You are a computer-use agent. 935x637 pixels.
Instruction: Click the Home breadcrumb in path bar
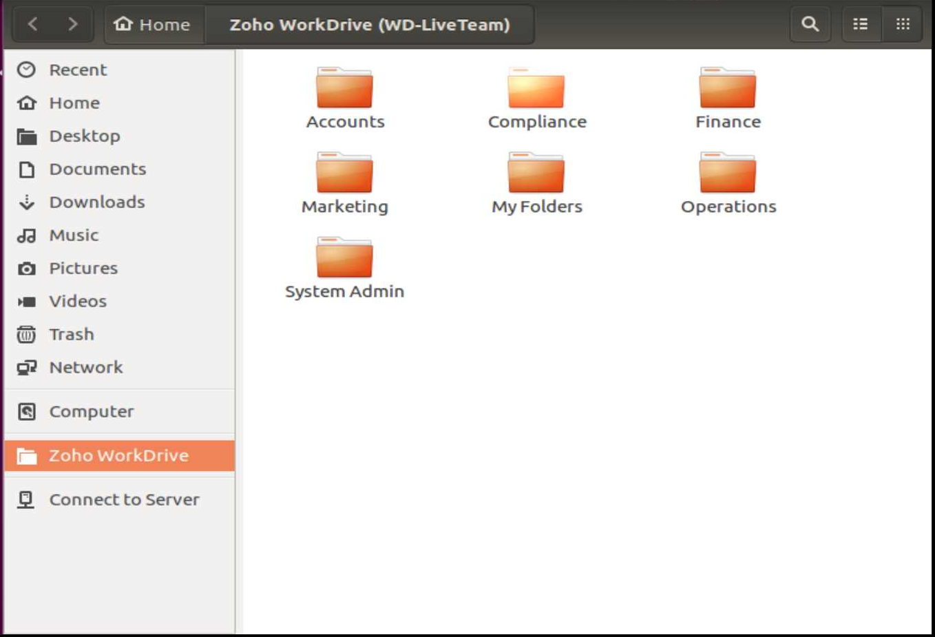(153, 25)
